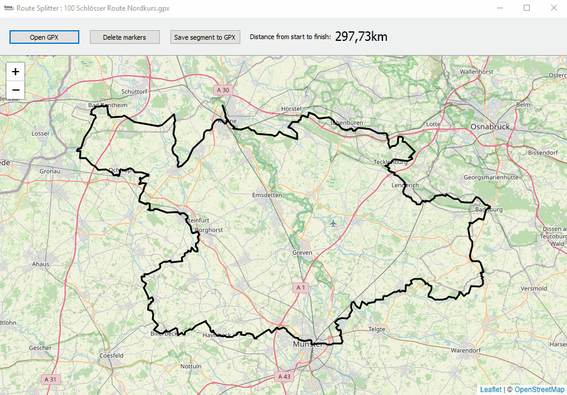The height and width of the screenshot is (395, 567).
Task: Click the Schüttorf town label
Action: coord(134,92)
